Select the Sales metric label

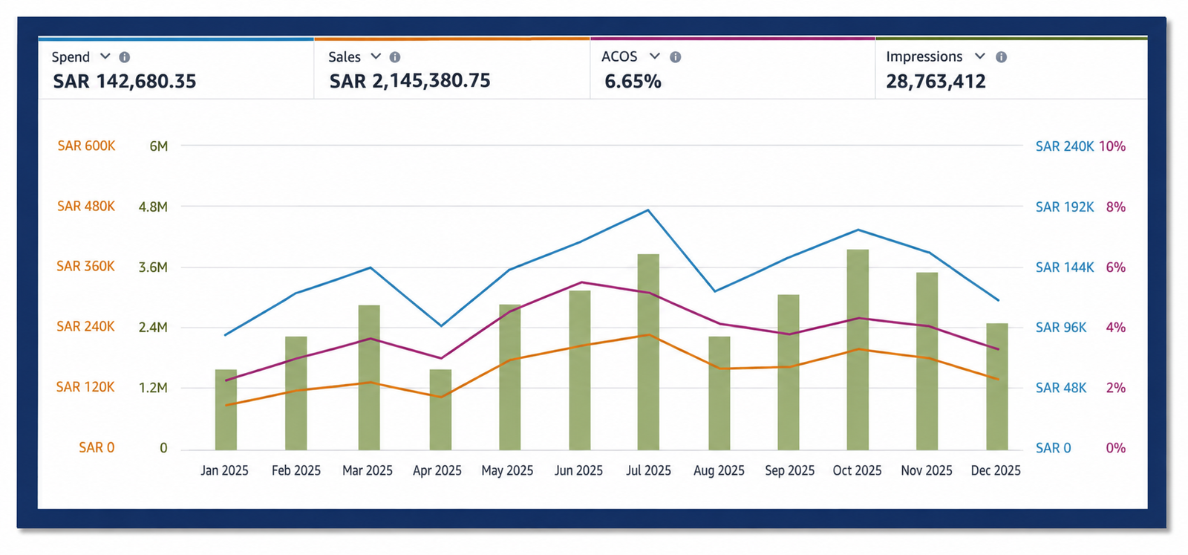[345, 57]
